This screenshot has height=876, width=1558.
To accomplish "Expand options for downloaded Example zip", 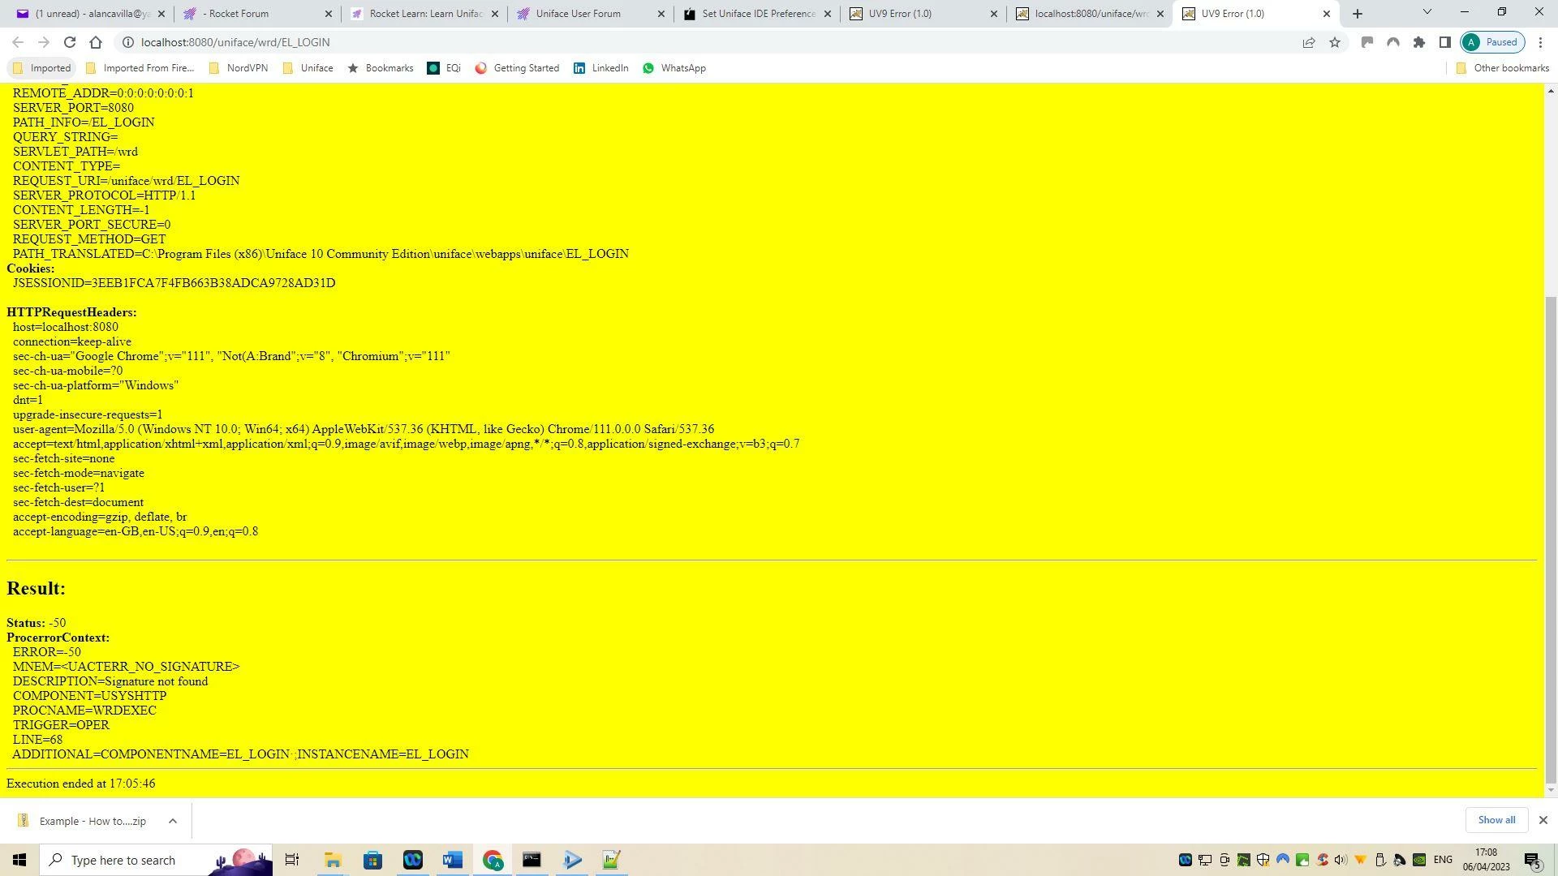I will (173, 821).
